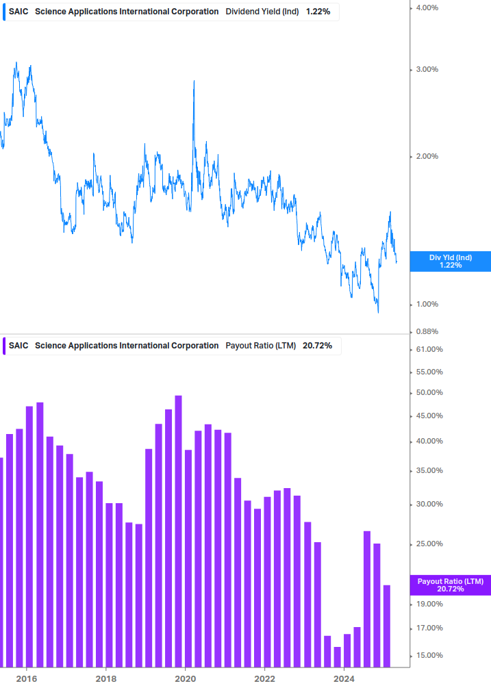
Task: Click the blue Dividend Yield legend color bar
Action: tap(4, 12)
